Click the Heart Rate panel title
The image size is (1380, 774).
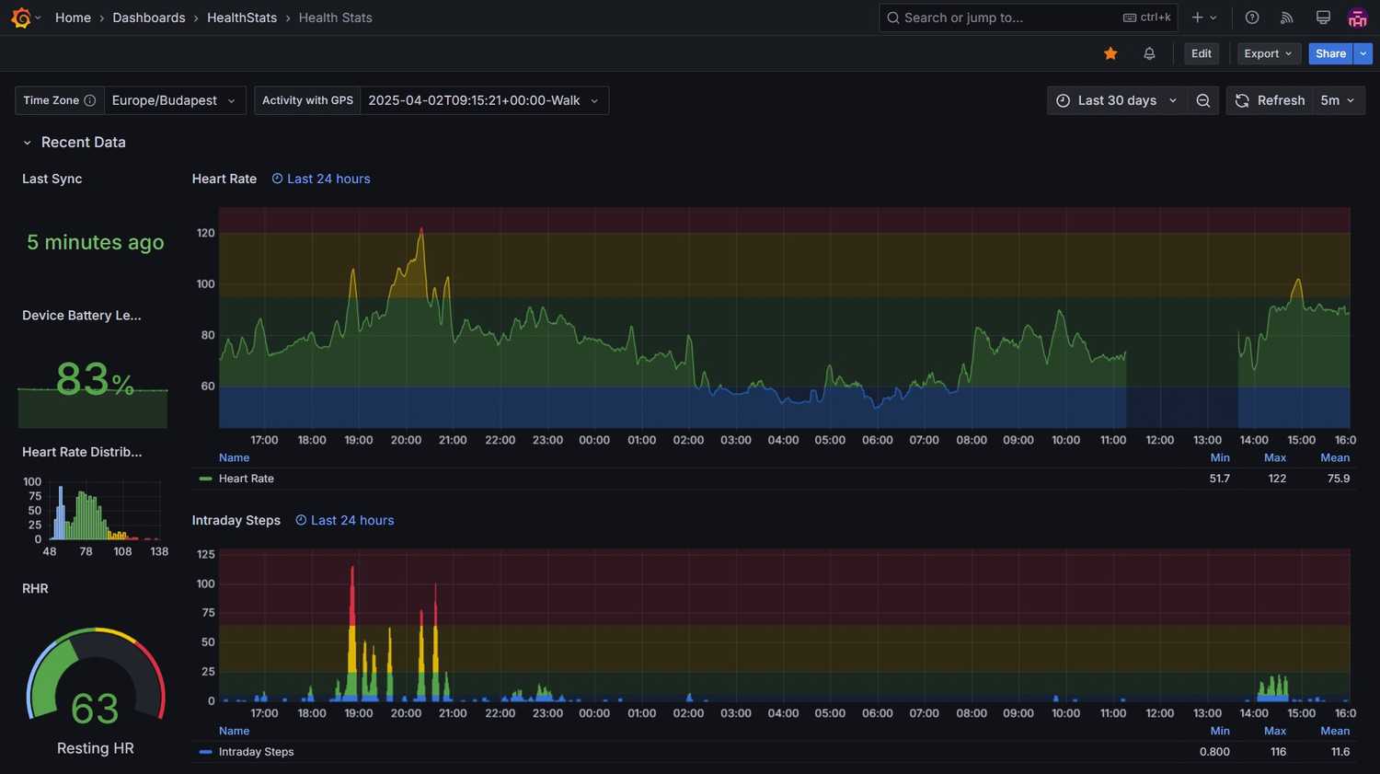coord(224,179)
